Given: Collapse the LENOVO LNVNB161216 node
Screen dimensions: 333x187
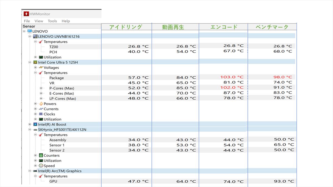Looking at the screenshot, I should [x=30, y=37].
